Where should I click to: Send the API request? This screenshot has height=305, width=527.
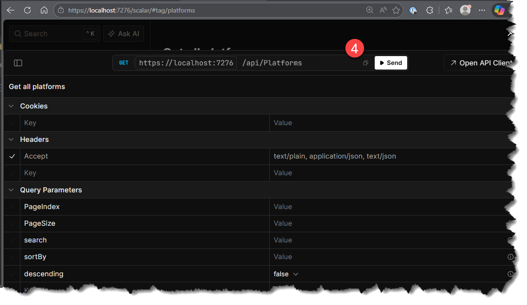(x=390, y=63)
